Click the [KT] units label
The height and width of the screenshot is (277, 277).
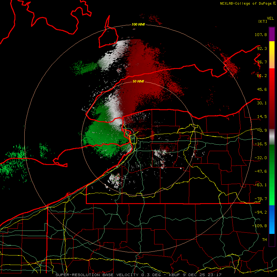[263, 21]
